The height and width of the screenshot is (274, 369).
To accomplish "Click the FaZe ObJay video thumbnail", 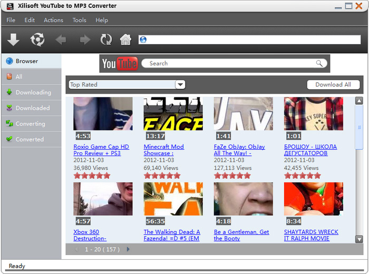I will [x=244, y=114].
